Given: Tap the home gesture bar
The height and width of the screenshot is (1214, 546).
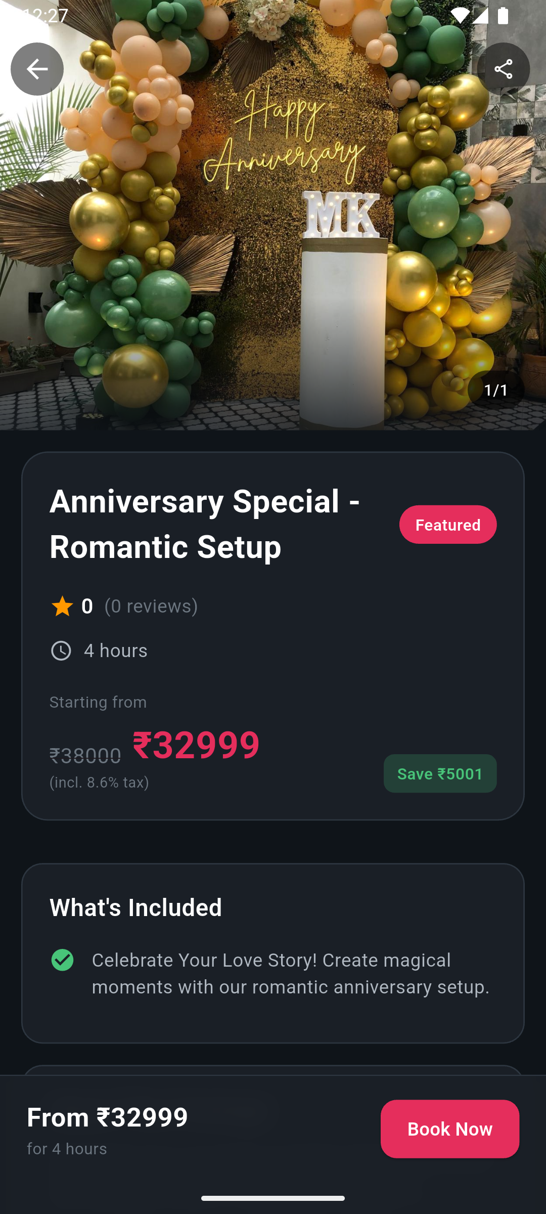Looking at the screenshot, I should click(273, 1198).
